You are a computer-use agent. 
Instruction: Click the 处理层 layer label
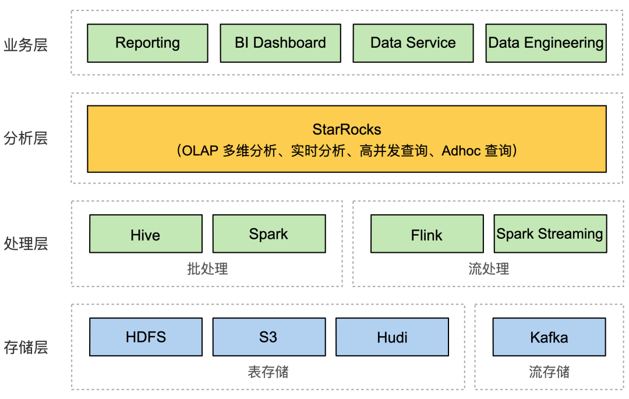26,244
